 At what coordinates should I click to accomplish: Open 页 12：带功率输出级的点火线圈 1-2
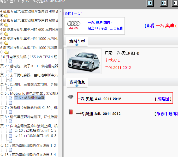pos(28,146)
